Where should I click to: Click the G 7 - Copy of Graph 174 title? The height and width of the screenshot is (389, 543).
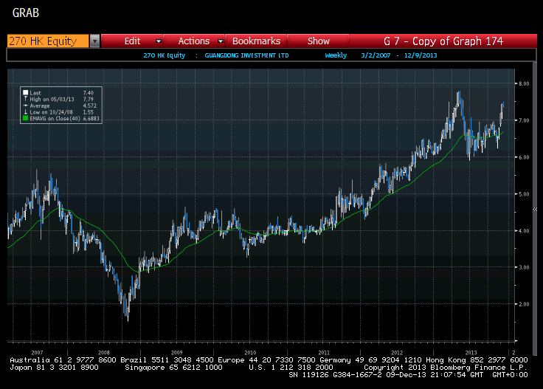pos(443,41)
